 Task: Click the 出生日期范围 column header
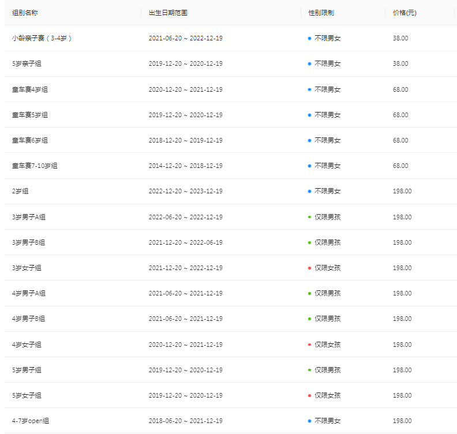point(168,13)
